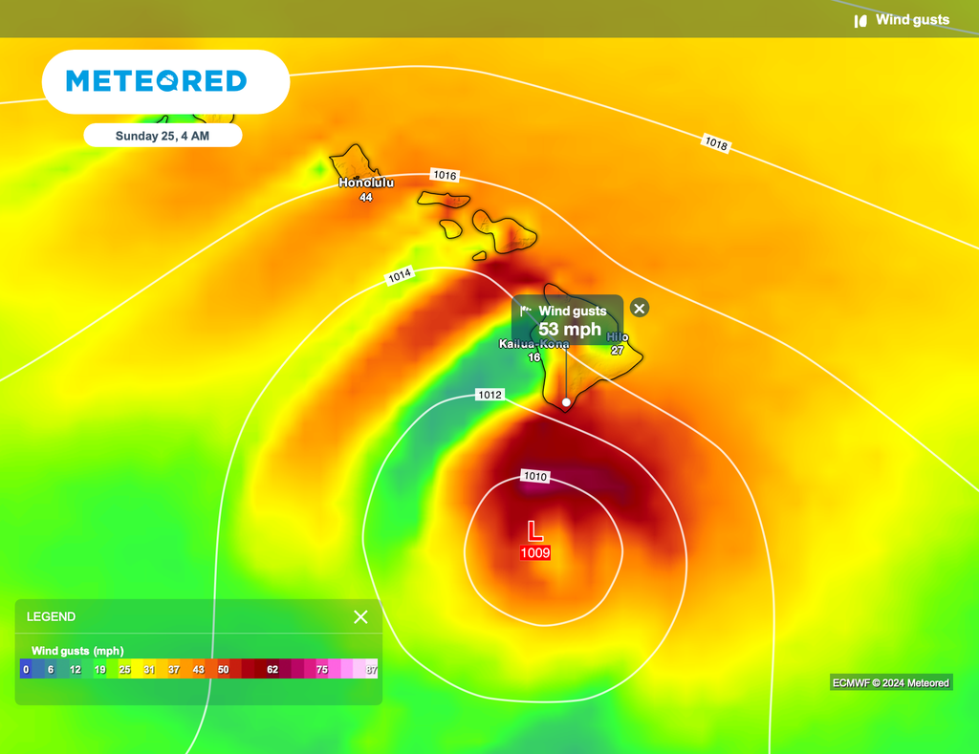Close the Legend panel with X

coord(360,617)
